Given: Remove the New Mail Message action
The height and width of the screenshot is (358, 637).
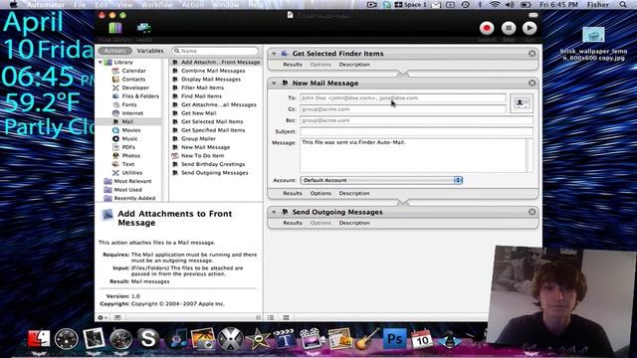Looking at the screenshot, I should 531,84.
